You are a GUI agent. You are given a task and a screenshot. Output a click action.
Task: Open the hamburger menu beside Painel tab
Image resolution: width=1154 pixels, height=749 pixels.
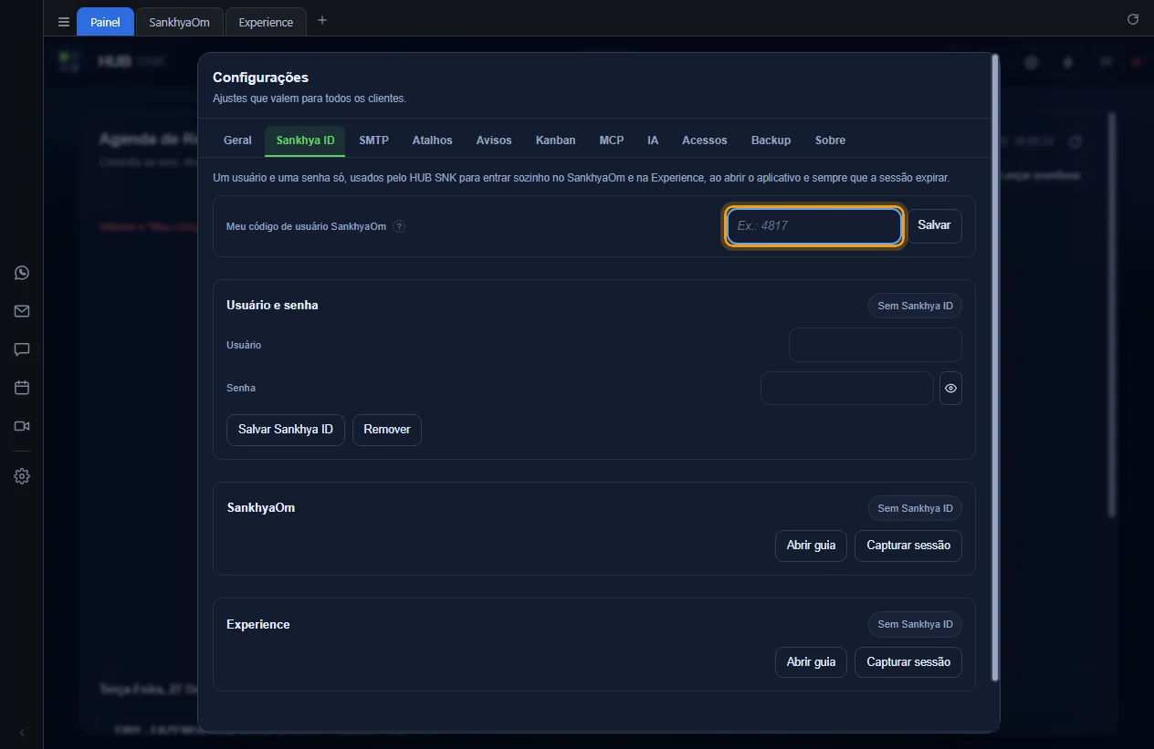click(x=64, y=22)
